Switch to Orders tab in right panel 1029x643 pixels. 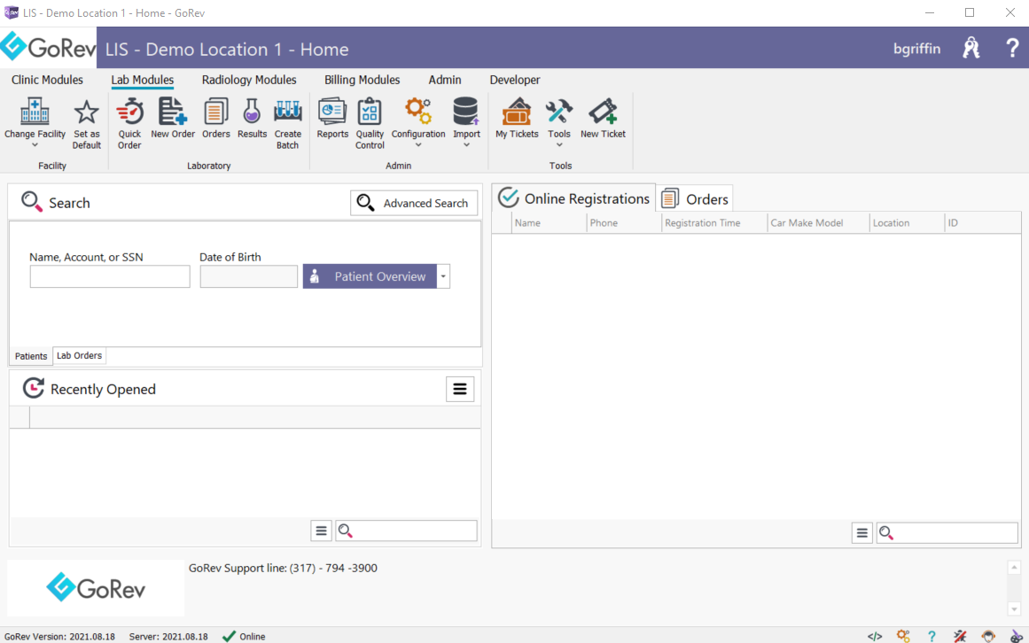click(x=695, y=198)
